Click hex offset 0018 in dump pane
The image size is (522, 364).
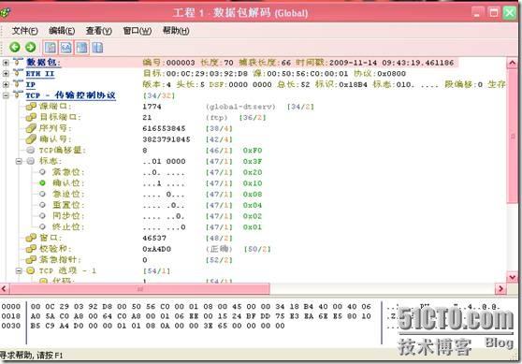(11, 316)
